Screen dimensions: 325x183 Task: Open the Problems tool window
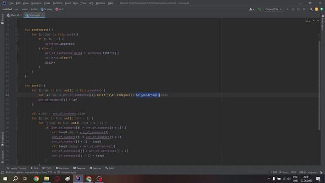pos(62,168)
